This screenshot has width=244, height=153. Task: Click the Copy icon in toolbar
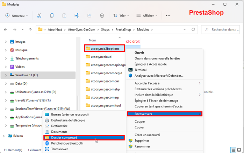tap(52, 16)
